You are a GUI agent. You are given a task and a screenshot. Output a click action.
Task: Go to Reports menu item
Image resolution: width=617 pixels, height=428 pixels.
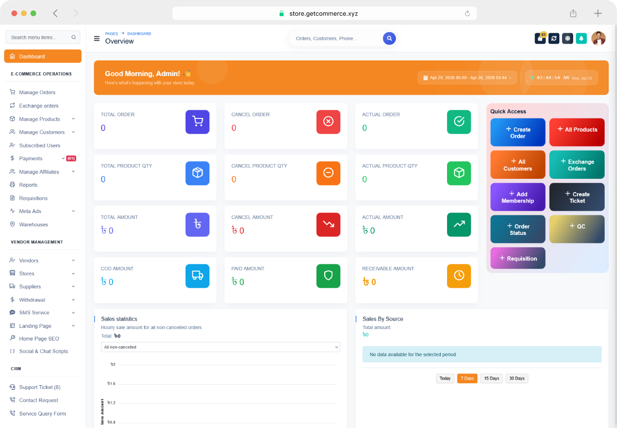click(28, 185)
